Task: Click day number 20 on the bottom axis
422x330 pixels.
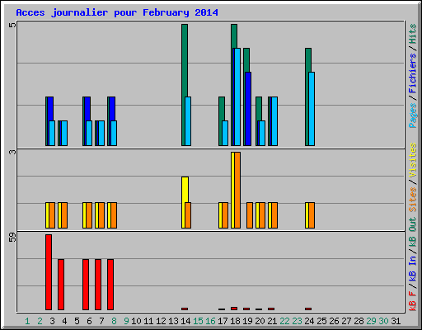Action: [x=260, y=321]
